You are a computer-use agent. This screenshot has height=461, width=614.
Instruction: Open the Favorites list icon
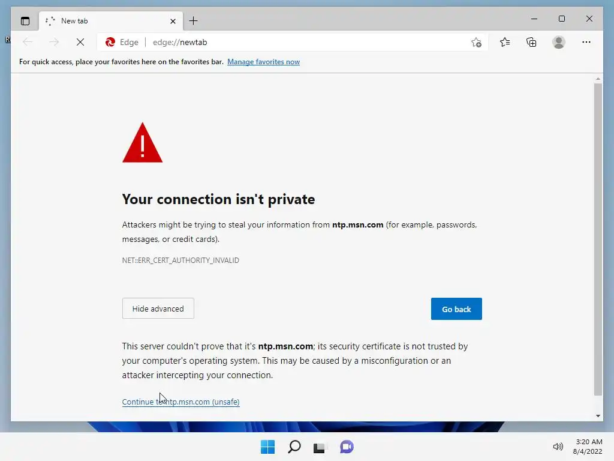coord(505,43)
